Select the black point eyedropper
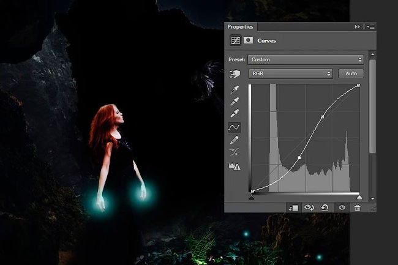 coord(235,89)
